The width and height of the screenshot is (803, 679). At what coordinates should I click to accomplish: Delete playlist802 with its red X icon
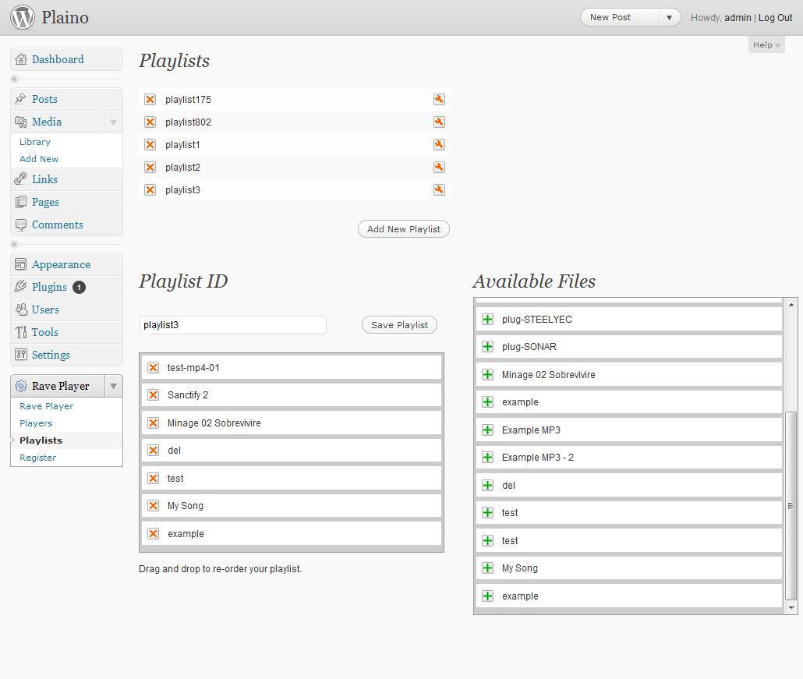click(150, 122)
